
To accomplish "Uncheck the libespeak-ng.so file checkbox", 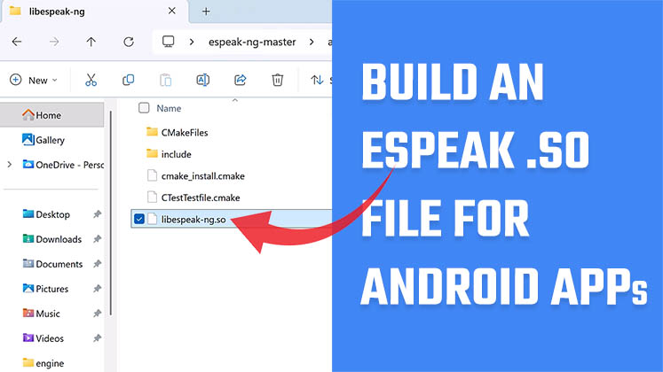I will pos(138,219).
